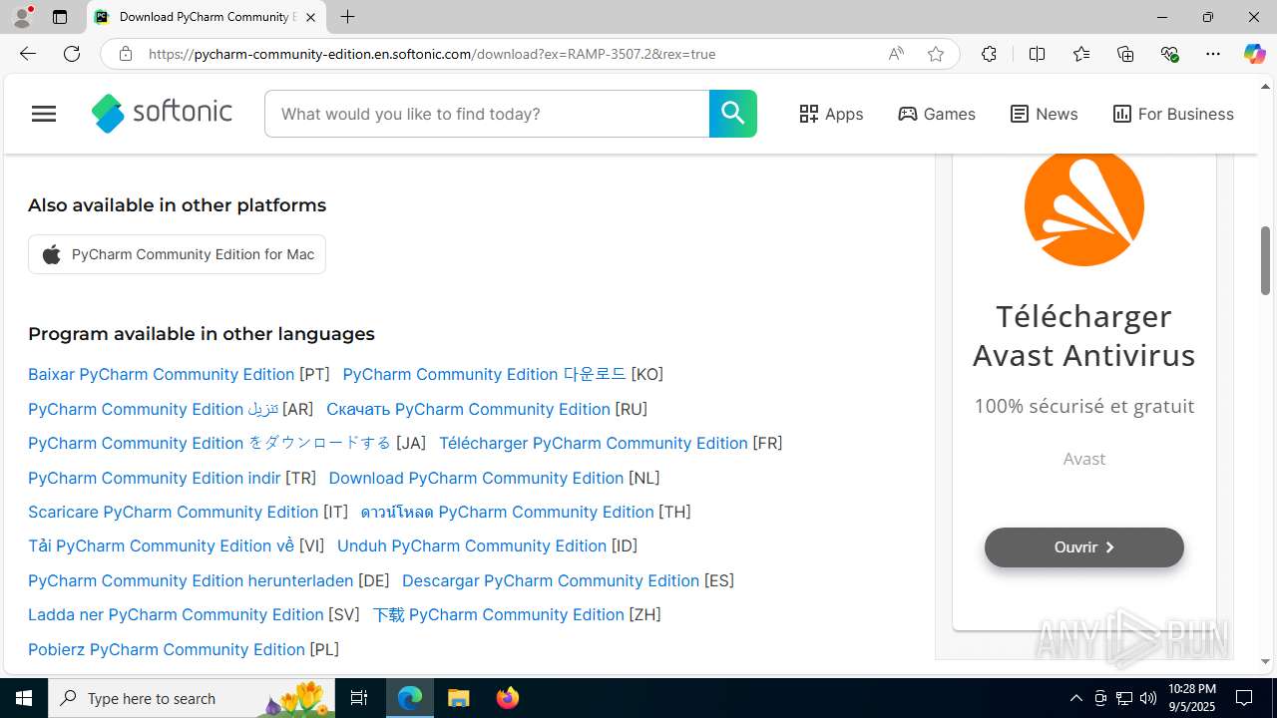Open Scaricare PyCharm Community Edition link
The width and height of the screenshot is (1277, 718).
pyautogui.click(x=173, y=512)
